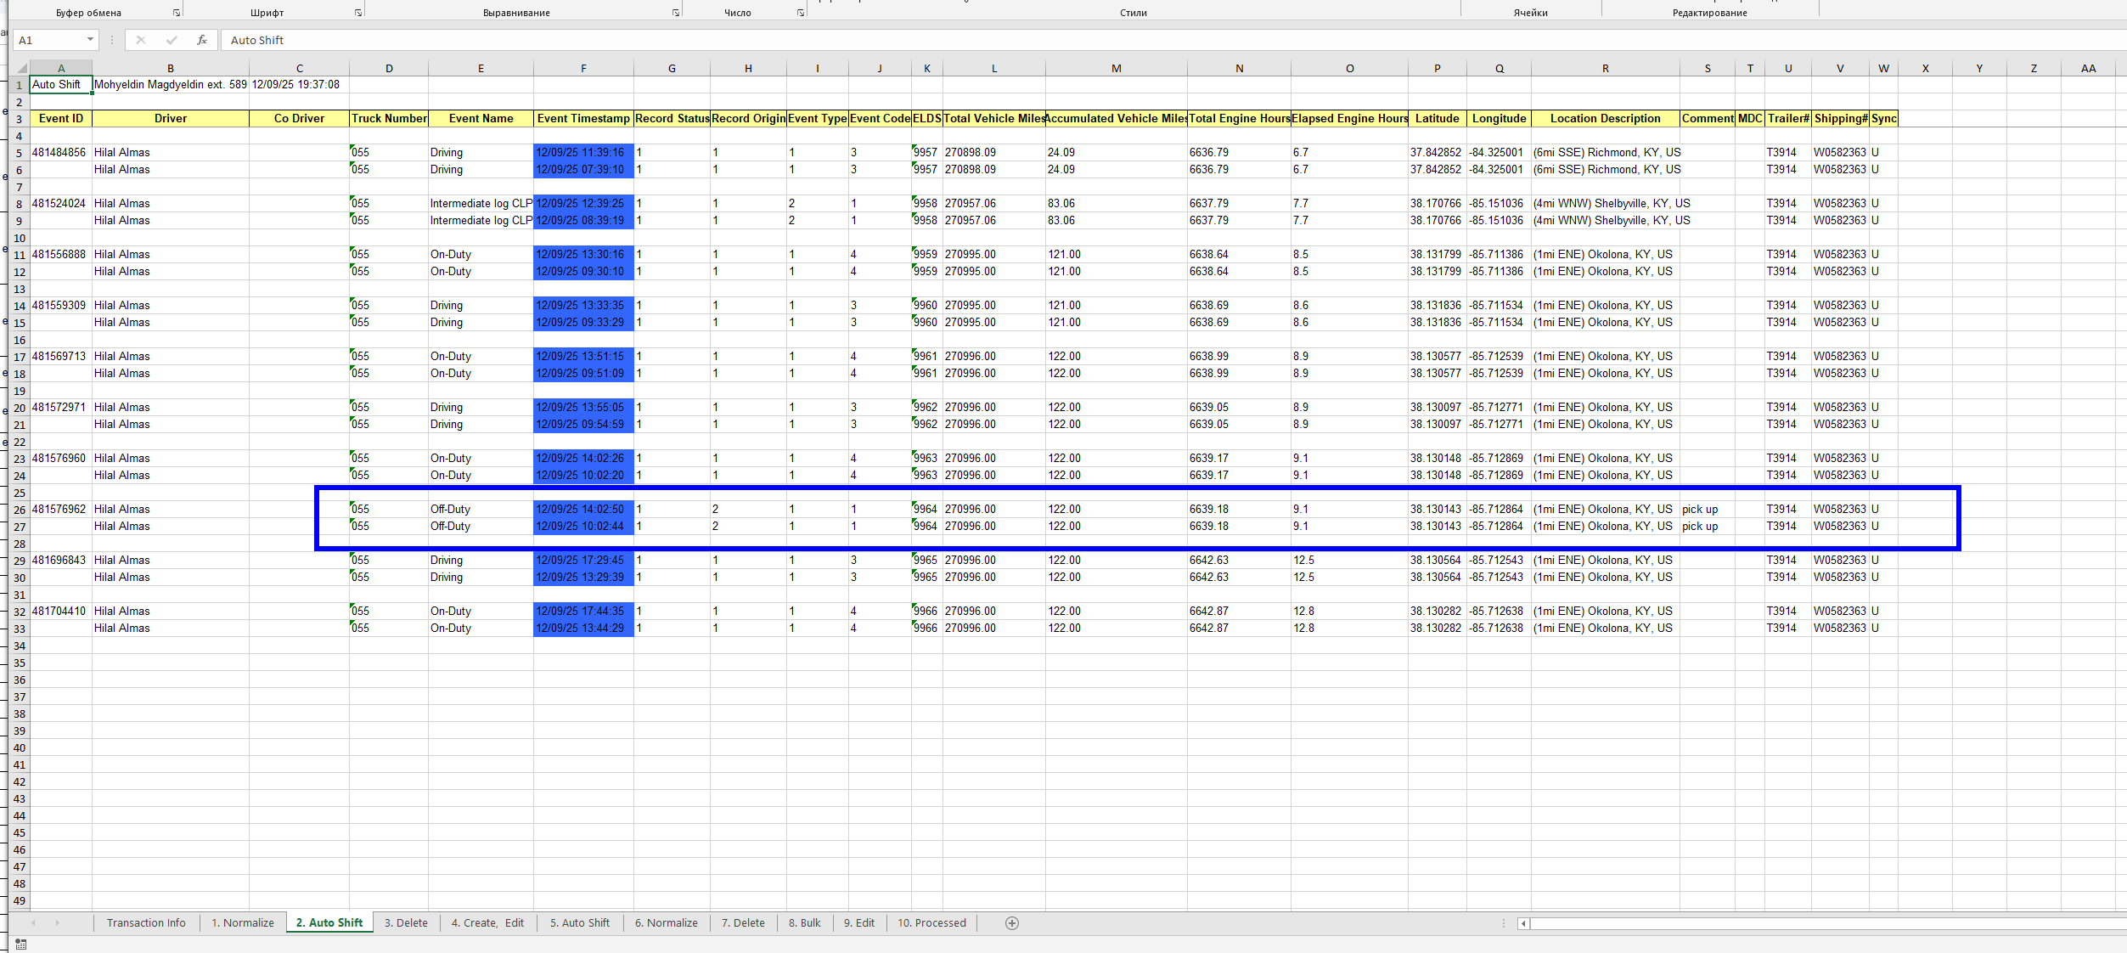Image resolution: width=2127 pixels, height=953 pixels.
Task: Click the Insert Function fx icon
Action: (x=202, y=40)
